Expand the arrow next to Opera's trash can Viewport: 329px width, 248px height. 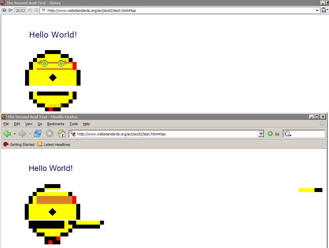(x=328, y=10)
